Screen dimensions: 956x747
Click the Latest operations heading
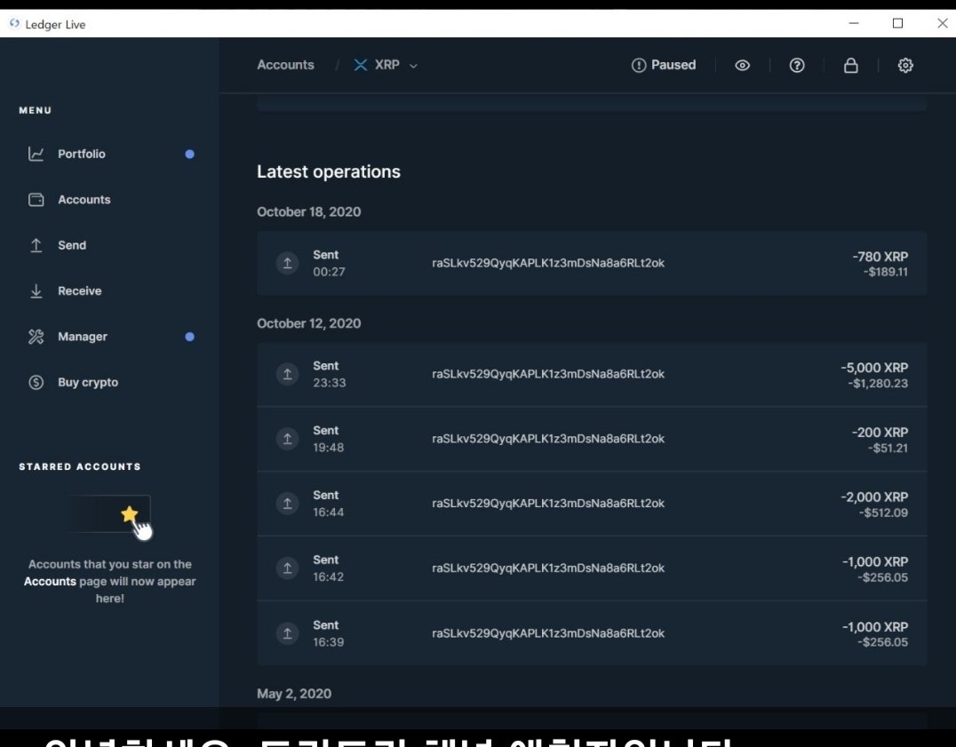[329, 171]
